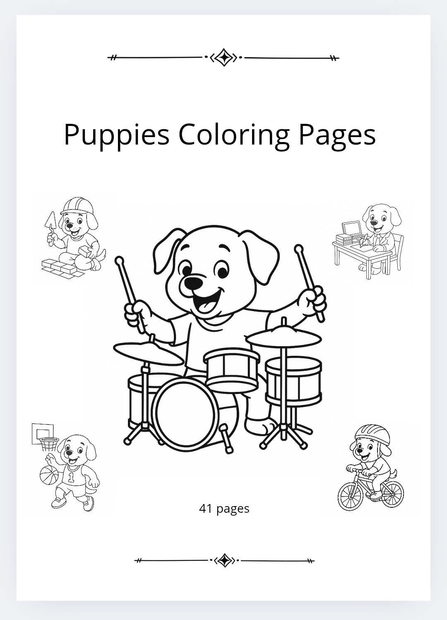
Task: Click the large bass drum
Action: coord(185,413)
